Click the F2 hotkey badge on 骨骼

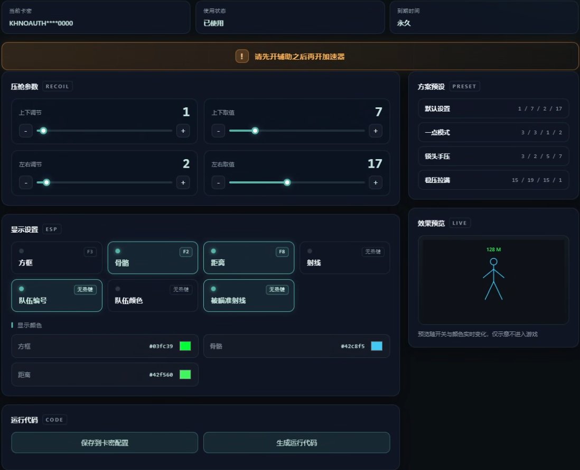(x=186, y=252)
